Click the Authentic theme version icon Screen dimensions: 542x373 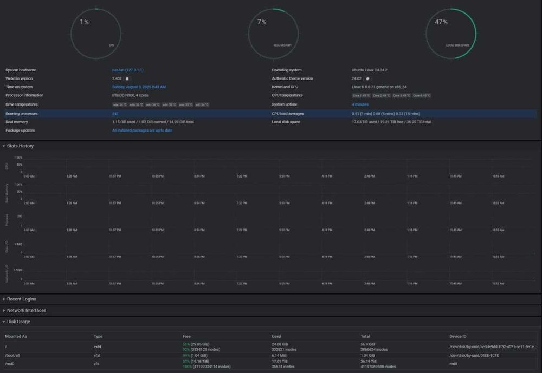point(367,78)
